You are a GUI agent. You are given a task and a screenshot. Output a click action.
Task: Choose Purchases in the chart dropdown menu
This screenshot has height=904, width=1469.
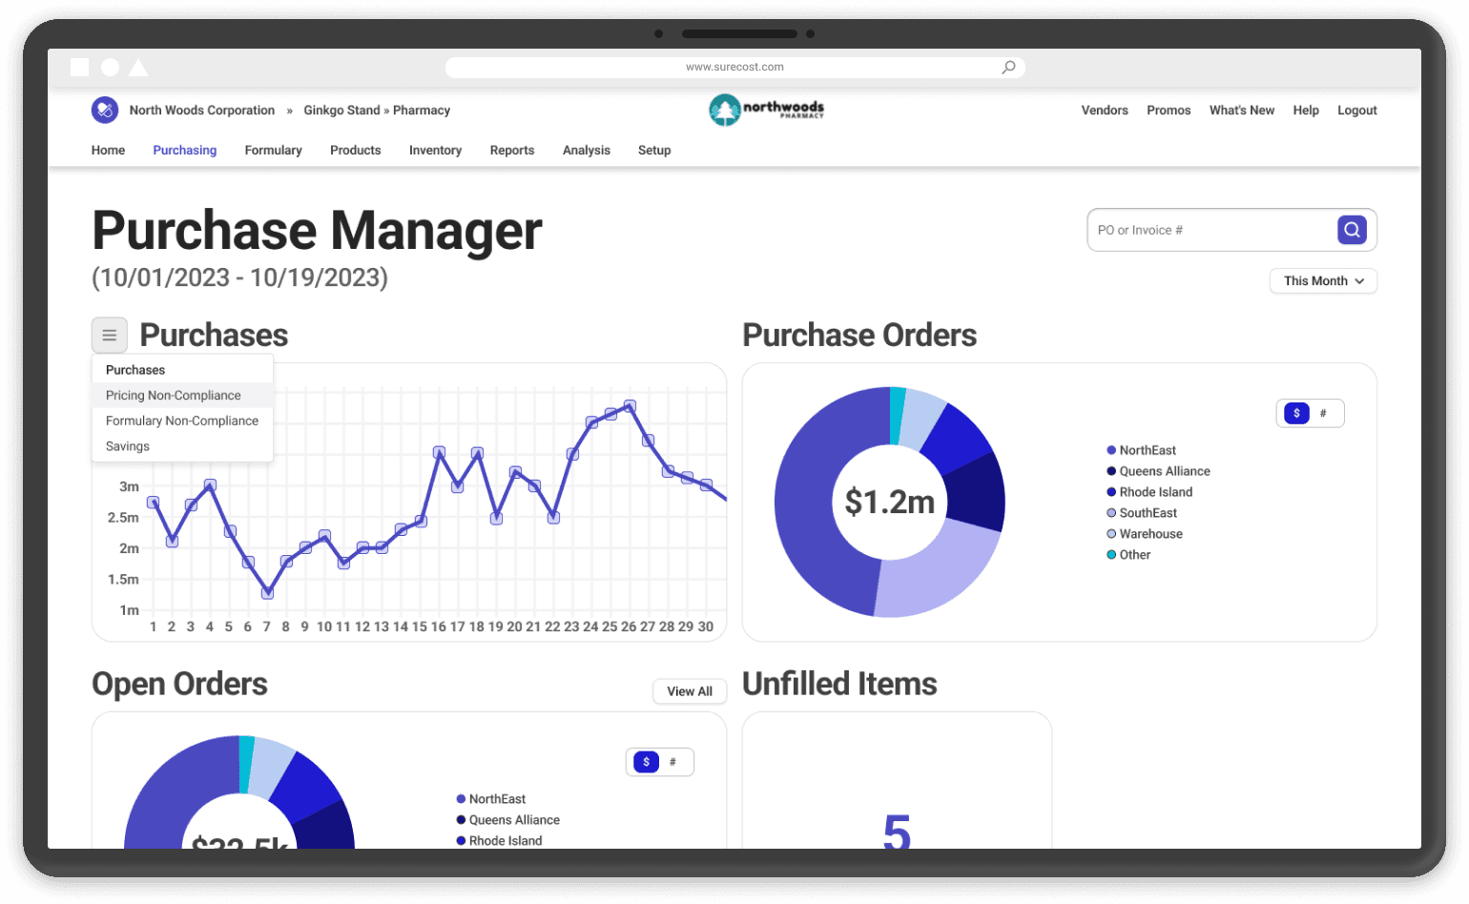click(x=182, y=370)
